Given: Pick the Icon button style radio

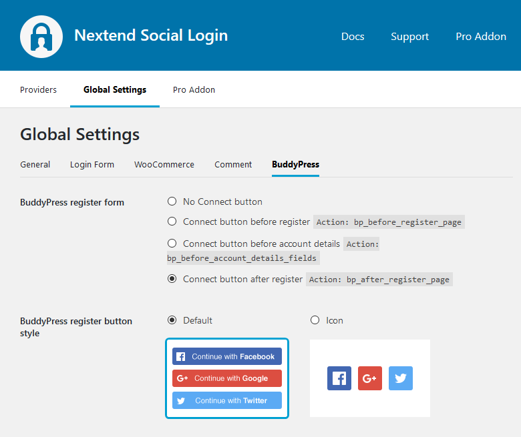Looking at the screenshot, I should [315, 320].
